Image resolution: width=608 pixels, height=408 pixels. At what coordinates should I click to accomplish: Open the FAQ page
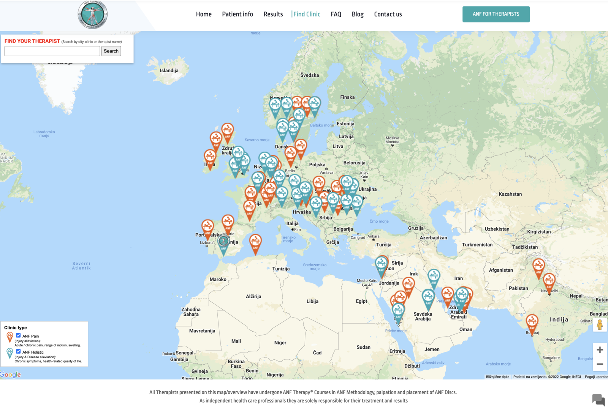tap(336, 14)
